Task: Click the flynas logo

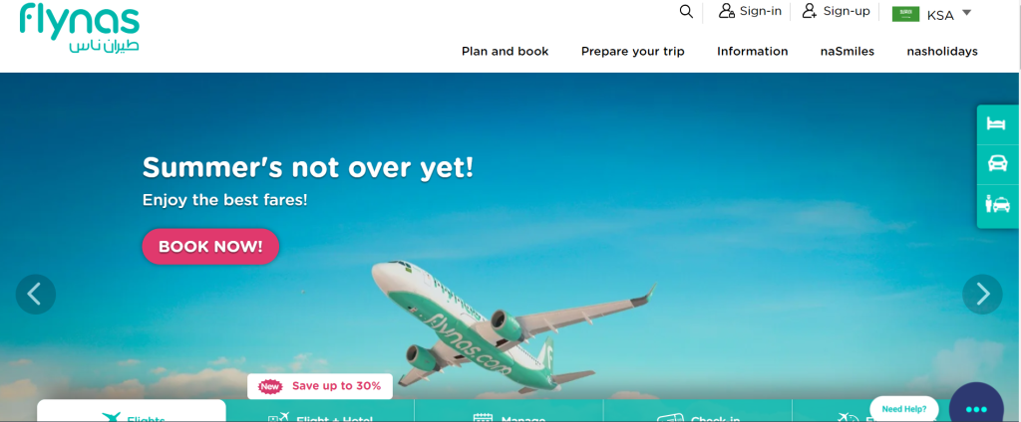Action: pos(79,29)
